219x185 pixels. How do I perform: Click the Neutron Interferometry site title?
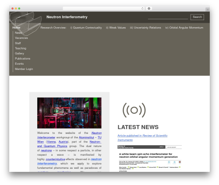[x=67, y=17]
